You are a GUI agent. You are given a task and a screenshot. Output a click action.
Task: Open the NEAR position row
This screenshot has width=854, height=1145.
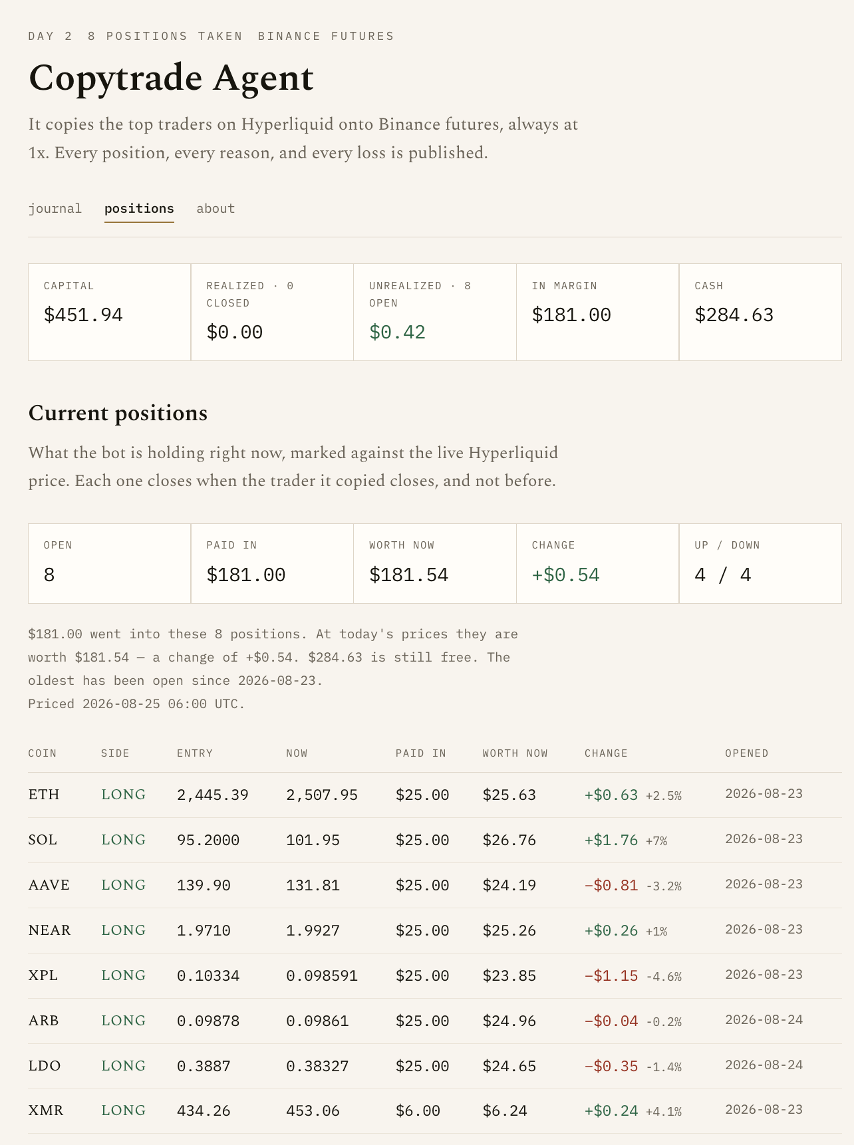click(435, 931)
